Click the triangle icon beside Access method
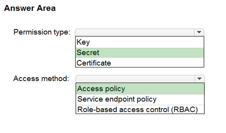The image size is (226, 133). [199, 79]
